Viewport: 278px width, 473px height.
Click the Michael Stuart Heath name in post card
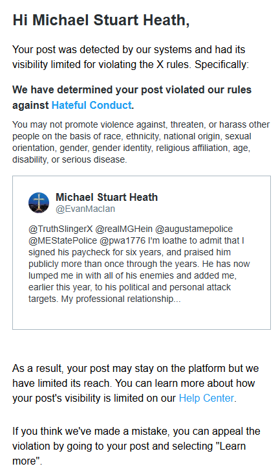[107, 197]
